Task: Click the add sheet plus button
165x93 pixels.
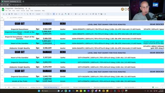Action: coord(5,87)
